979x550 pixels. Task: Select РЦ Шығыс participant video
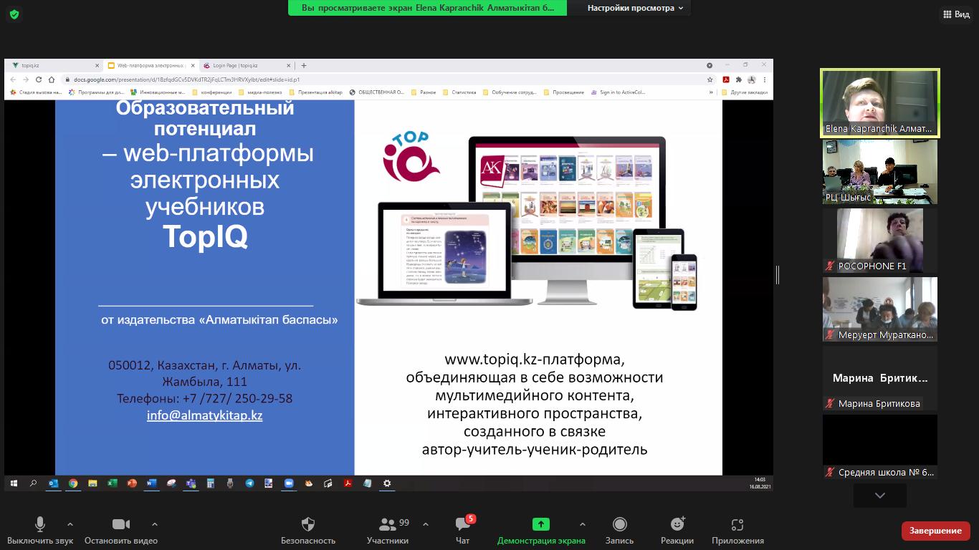click(x=880, y=172)
